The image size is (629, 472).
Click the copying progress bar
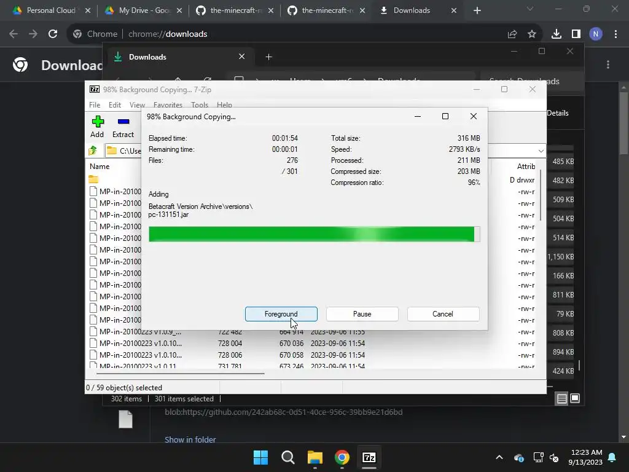click(314, 234)
